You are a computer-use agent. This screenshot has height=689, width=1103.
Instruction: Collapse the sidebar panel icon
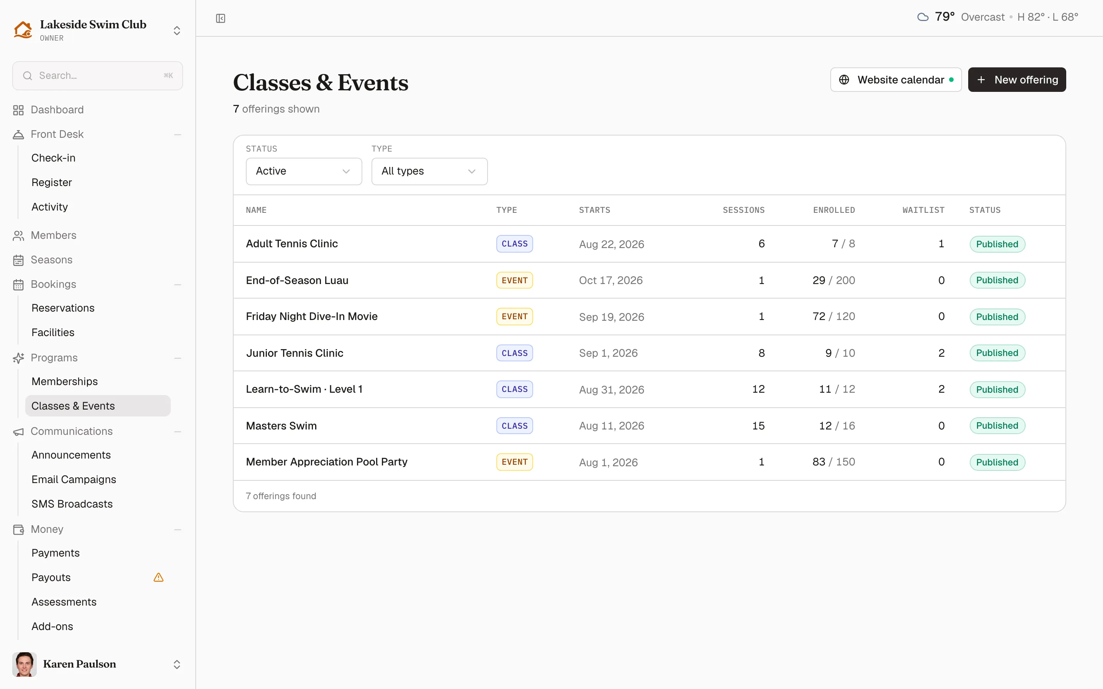tap(221, 18)
